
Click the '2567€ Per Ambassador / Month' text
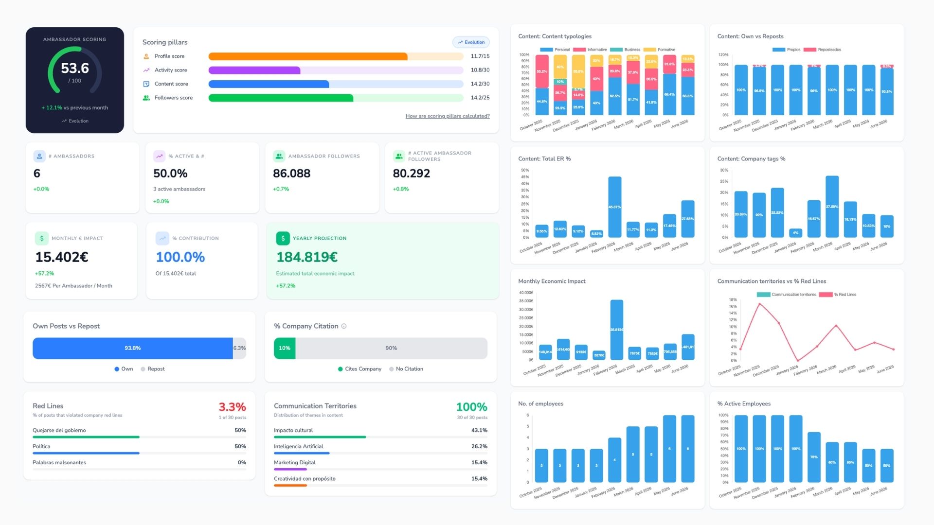pos(73,286)
